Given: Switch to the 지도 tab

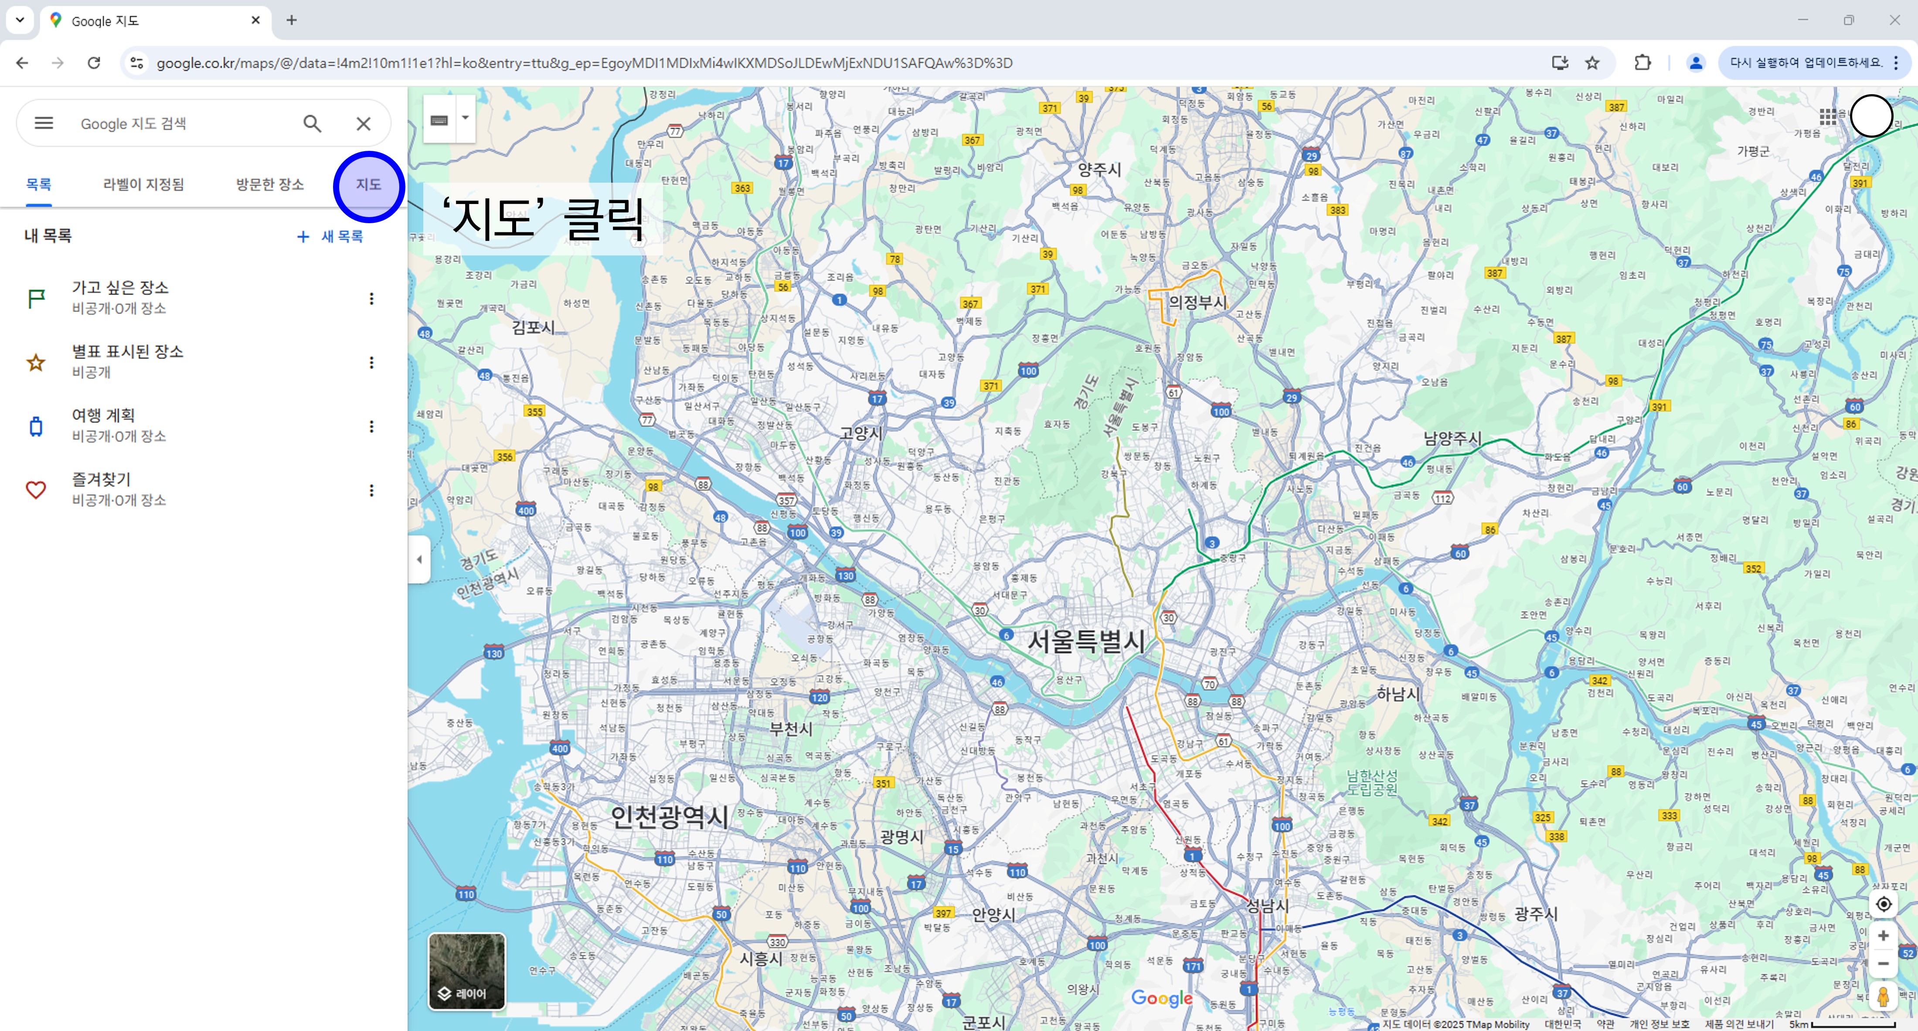Looking at the screenshot, I should click(368, 184).
